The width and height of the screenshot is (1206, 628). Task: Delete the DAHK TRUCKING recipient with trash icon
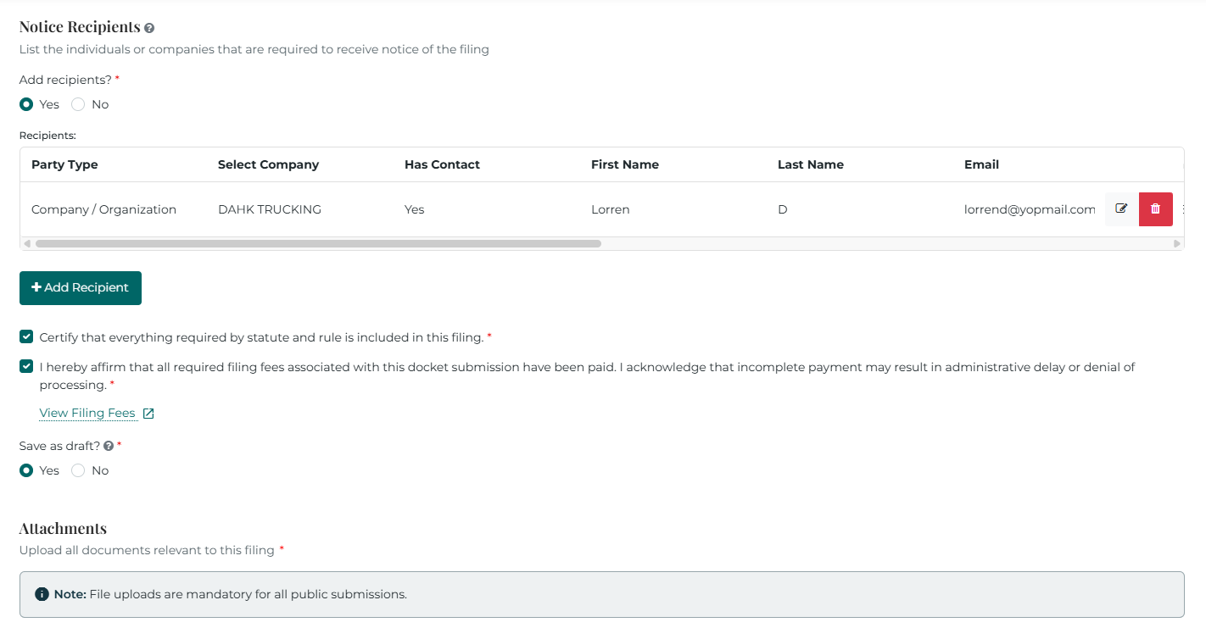(1155, 208)
